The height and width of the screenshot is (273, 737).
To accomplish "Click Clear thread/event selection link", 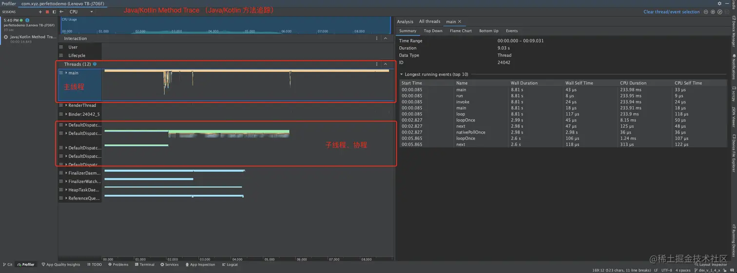I will click(x=671, y=12).
